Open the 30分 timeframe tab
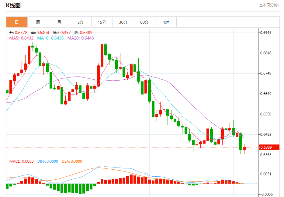This screenshot has height=197, width=284. pyautogui.click(x=123, y=22)
